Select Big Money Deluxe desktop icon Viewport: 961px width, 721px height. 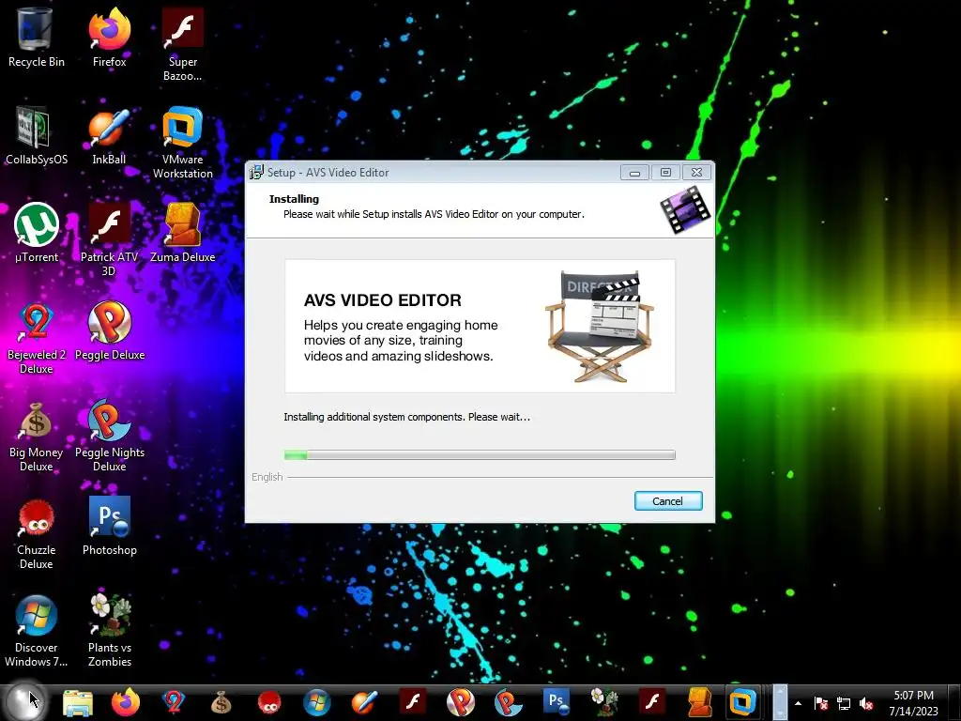coord(37,436)
